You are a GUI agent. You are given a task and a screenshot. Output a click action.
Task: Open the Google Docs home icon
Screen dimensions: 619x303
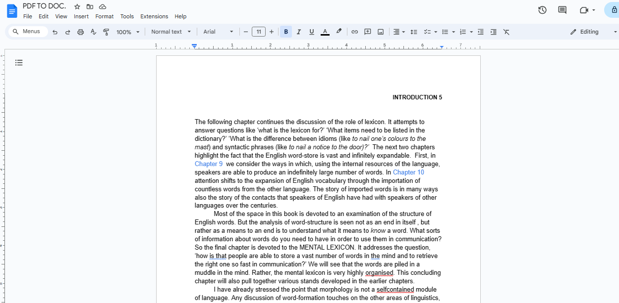click(11, 10)
